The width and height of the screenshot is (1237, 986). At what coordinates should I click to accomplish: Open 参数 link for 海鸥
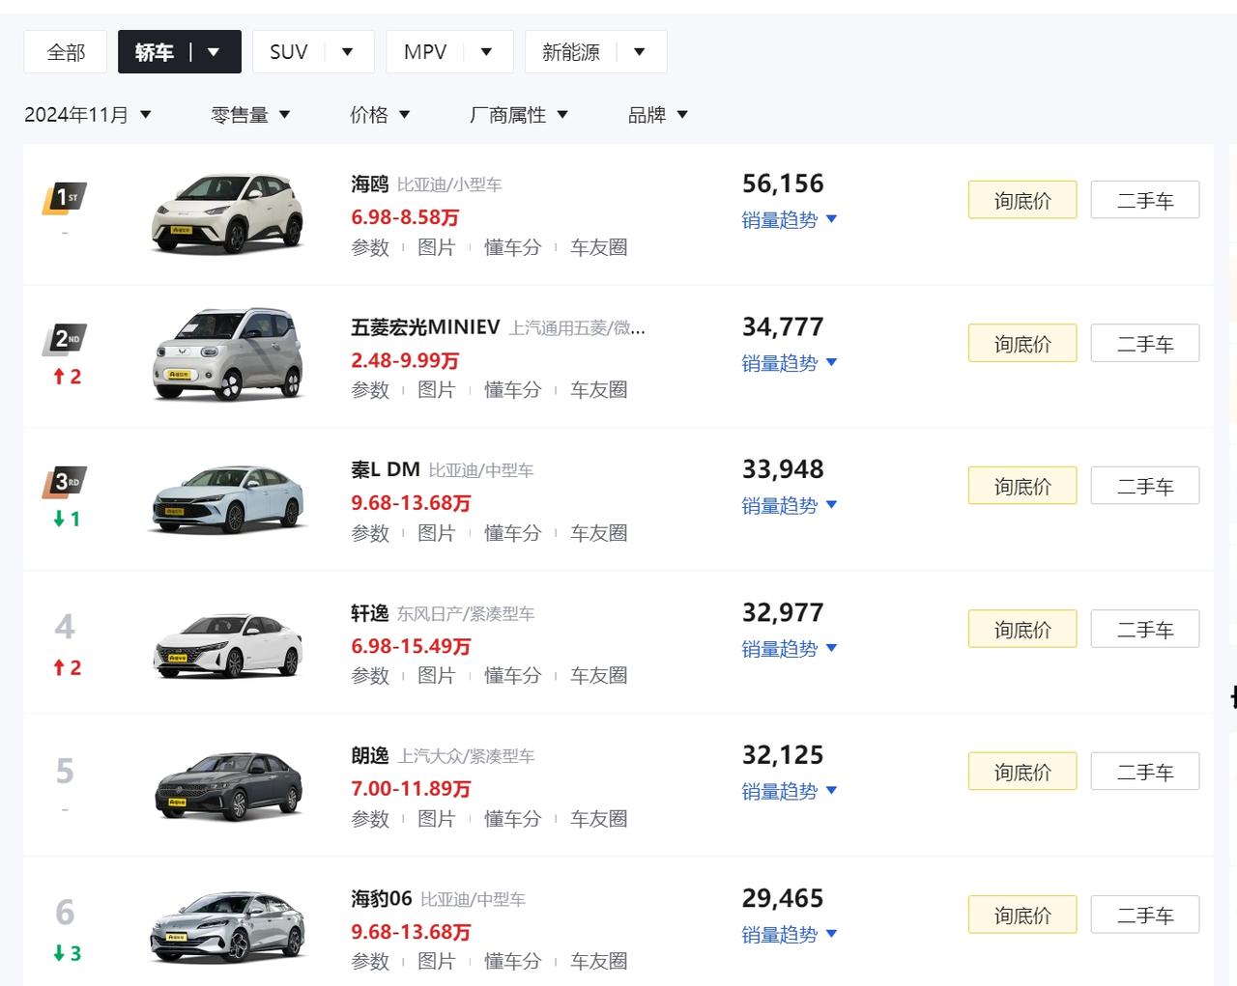(370, 247)
